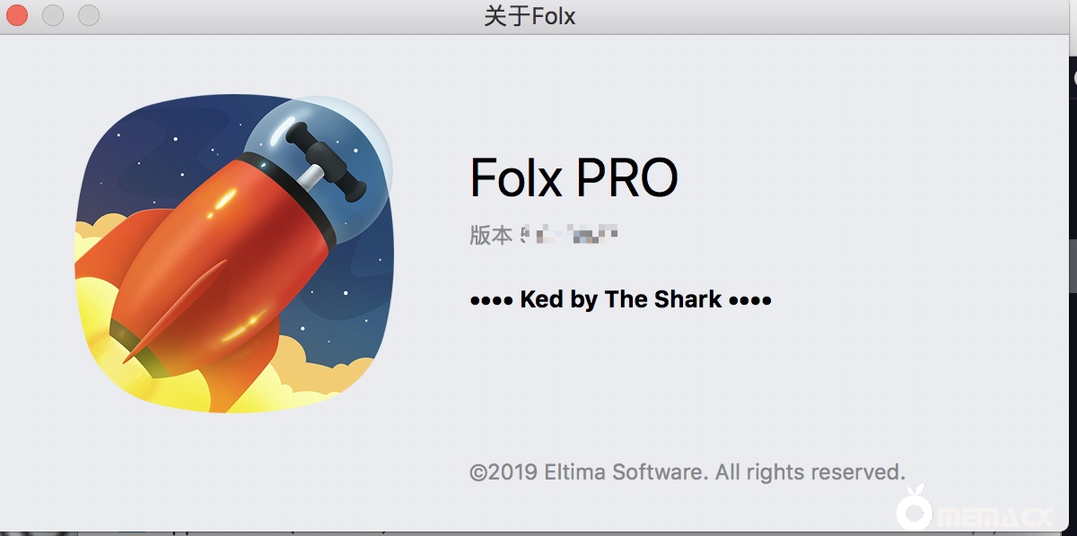This screenshot has width=1077, height=536.
Task: Click the All rights reserved text
Action: [x=810, y=471]
